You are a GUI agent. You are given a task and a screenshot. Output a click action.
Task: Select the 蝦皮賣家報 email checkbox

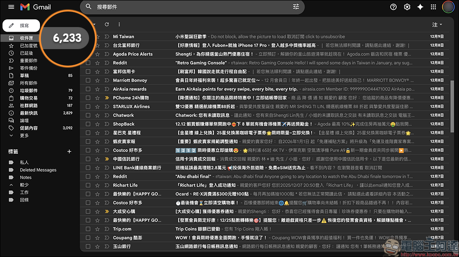click(88, 142)
